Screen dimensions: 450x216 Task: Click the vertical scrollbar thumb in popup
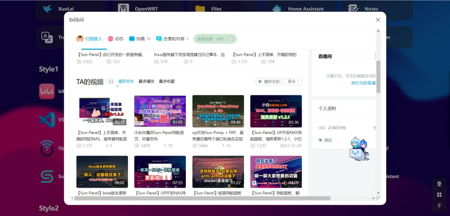coord(378,77)
